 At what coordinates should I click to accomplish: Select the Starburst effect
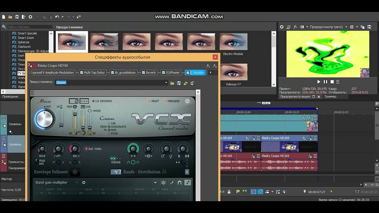[x=24, y=47]
